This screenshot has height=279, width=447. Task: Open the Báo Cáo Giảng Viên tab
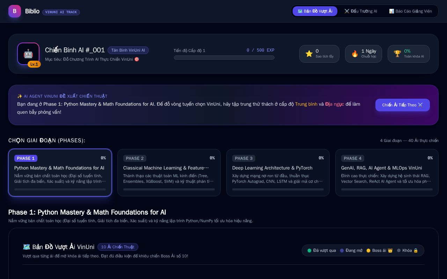click(410, 11)
